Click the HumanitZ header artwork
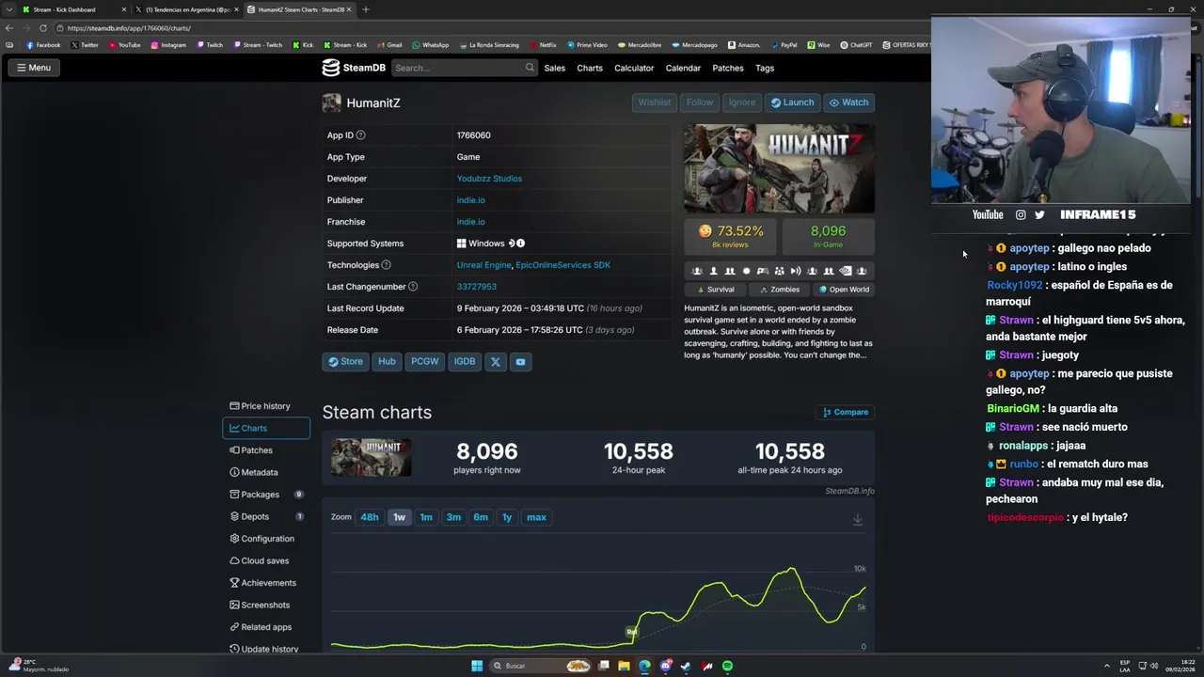 click(779, 168)
